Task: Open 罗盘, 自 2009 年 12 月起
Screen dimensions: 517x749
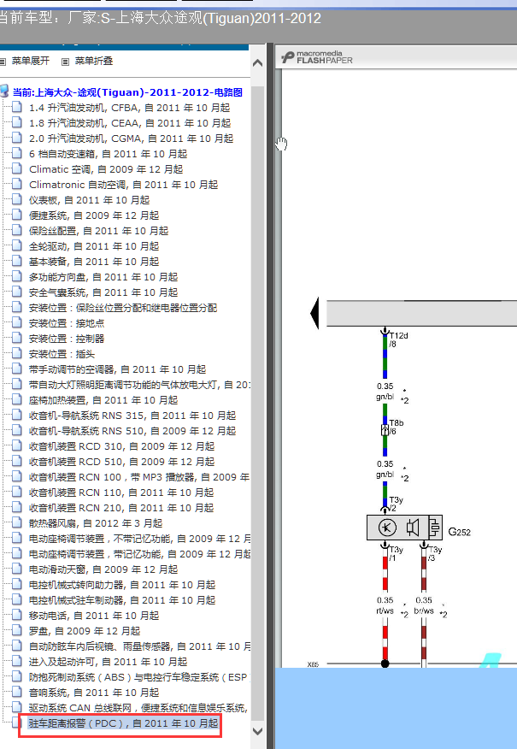Action: coord(85,631)
